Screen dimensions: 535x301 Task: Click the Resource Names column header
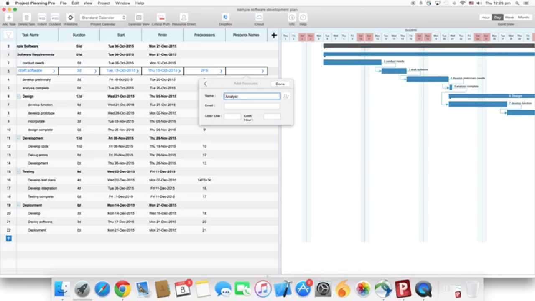click(x=246, y=35)
